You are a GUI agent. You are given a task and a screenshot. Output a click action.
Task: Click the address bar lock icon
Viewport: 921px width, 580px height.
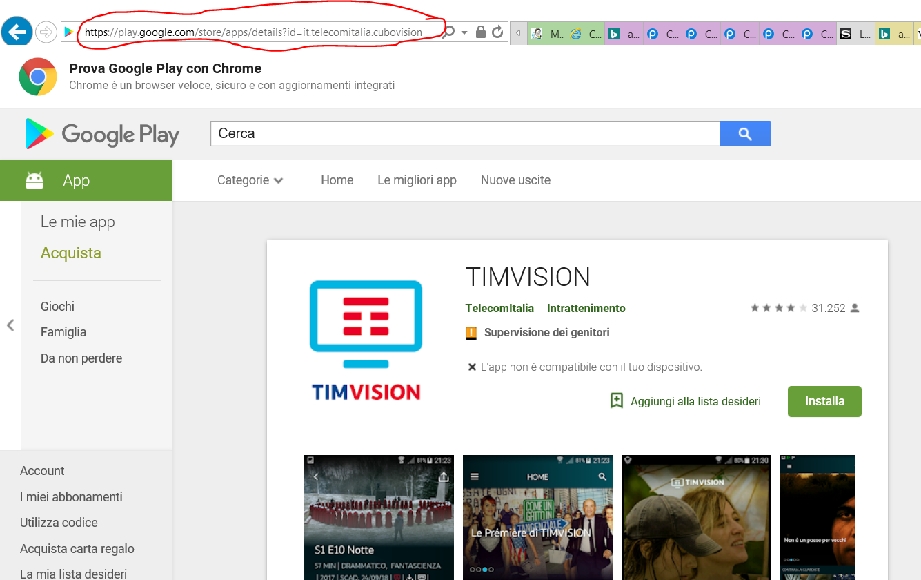click(481, 32)
